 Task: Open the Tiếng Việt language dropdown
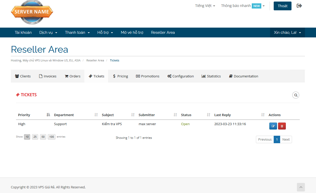205,6
